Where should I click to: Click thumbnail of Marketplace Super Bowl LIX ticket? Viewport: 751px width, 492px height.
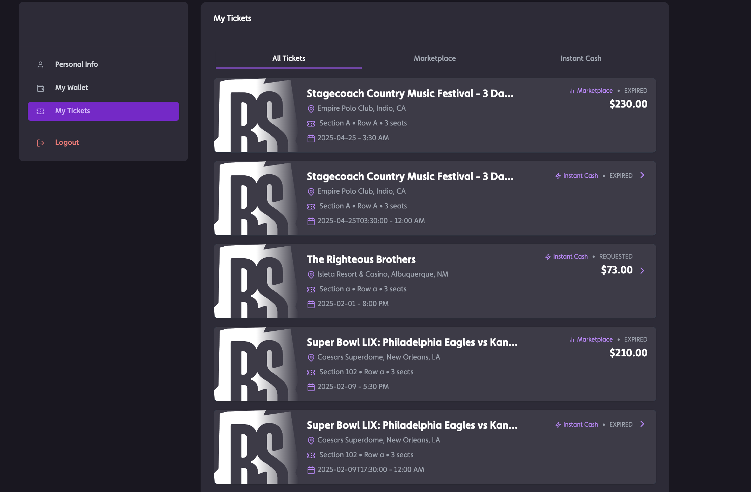coord(256,364)
